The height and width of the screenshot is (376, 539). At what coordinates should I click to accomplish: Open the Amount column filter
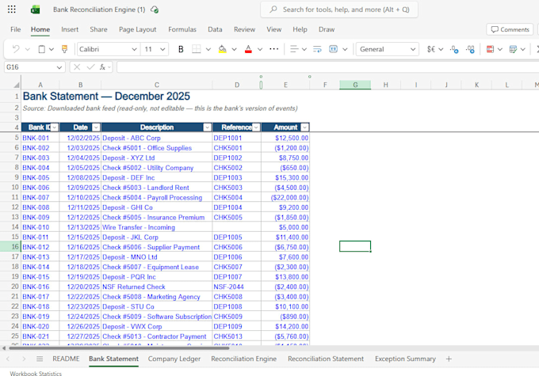click(x=304, y=127)
